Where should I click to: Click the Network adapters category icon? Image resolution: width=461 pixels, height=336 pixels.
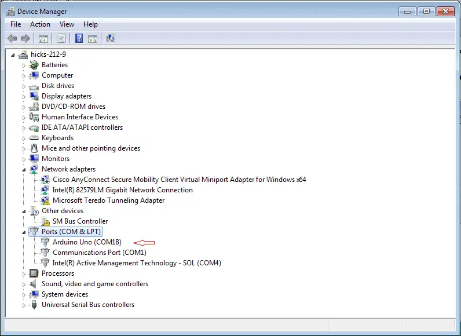coord(34,169)
